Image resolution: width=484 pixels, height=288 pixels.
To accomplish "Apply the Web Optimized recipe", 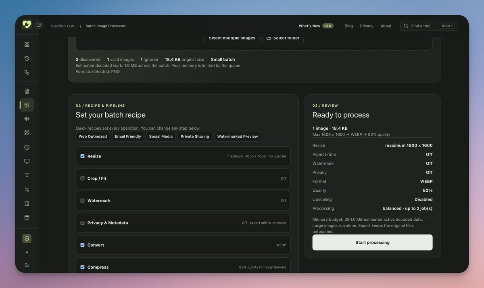I will (x=93, y=137).
